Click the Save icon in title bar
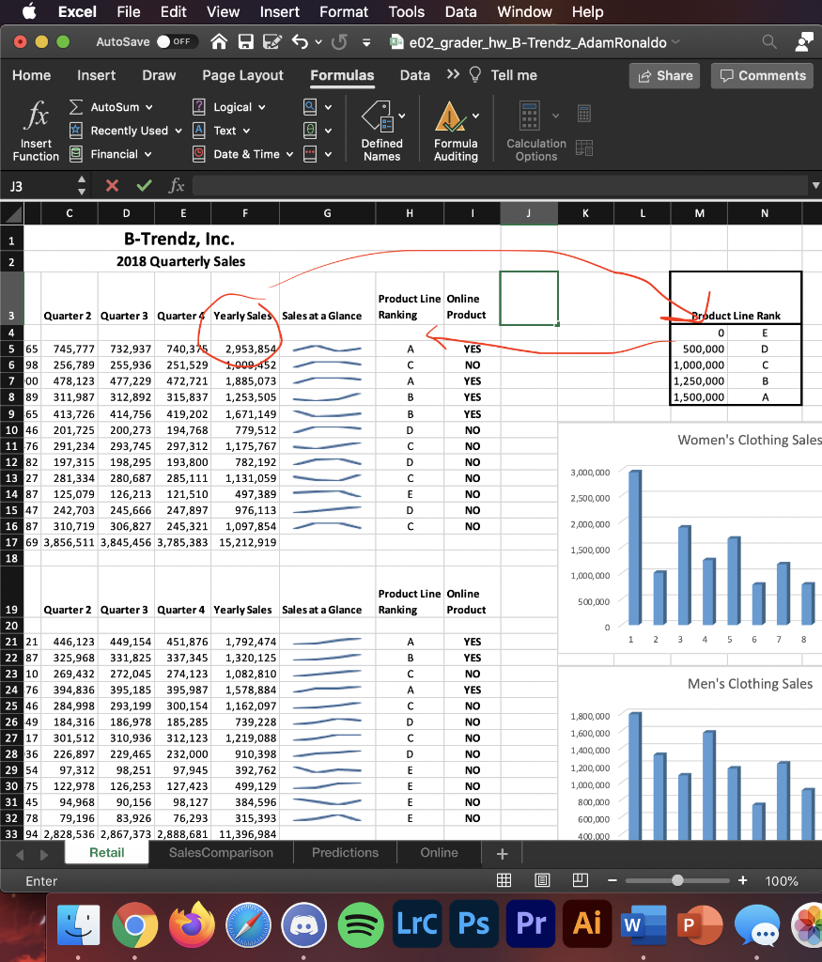The image size is (822, 962). (246, 42)
